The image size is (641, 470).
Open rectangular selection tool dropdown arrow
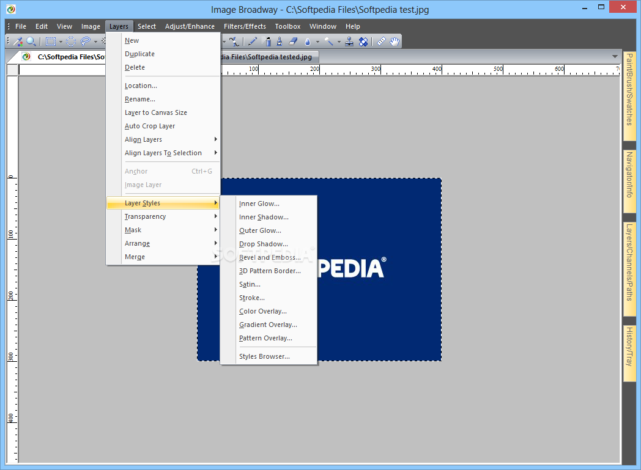coord(61,42)
